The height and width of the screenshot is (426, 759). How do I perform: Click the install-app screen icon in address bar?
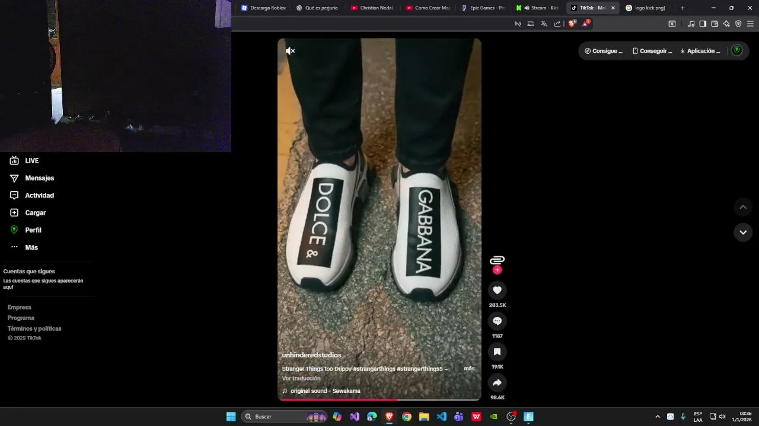pos(531,24)
